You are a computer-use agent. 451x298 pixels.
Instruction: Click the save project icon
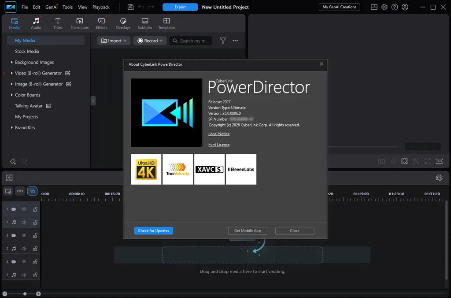[130, 7]
